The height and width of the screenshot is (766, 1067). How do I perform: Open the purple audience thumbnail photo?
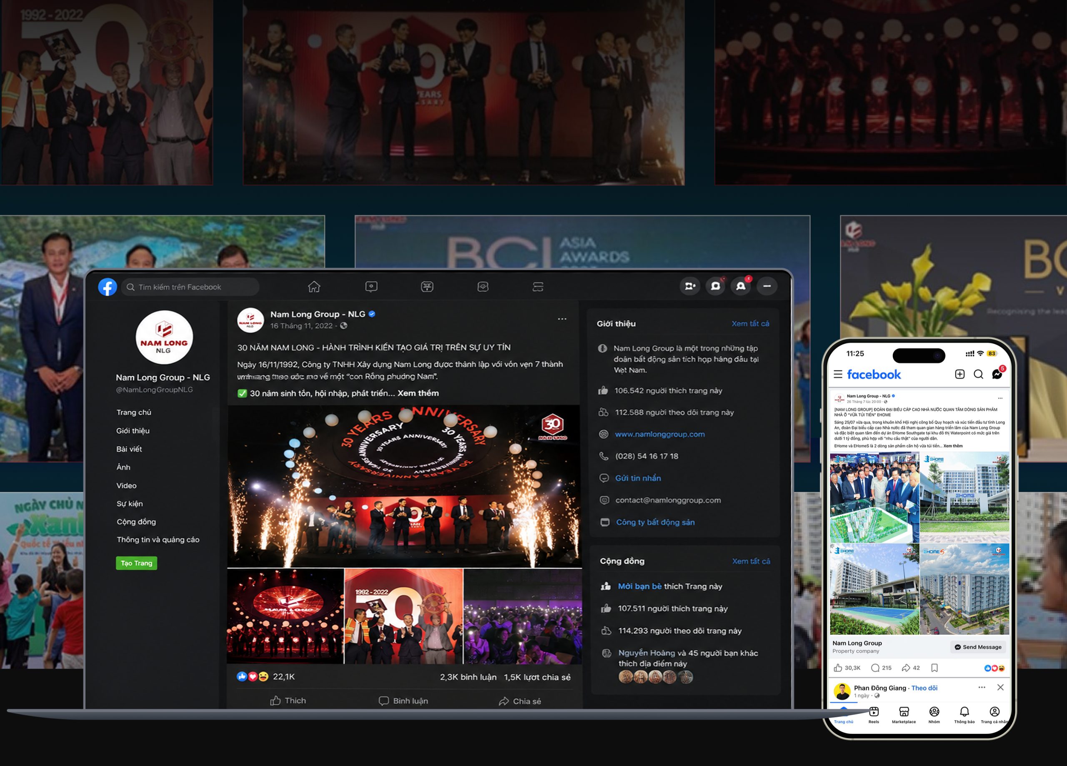click(x=523, y=616)
